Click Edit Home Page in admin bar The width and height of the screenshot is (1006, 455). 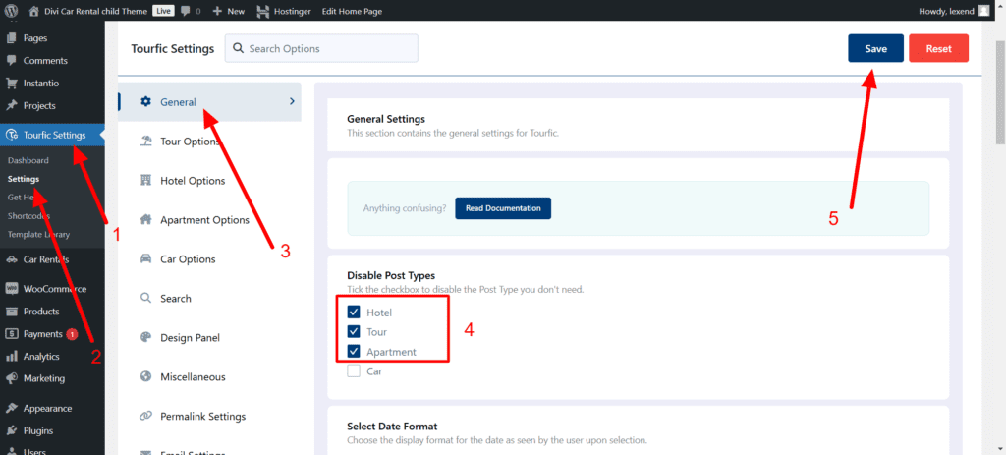[353, 11]
